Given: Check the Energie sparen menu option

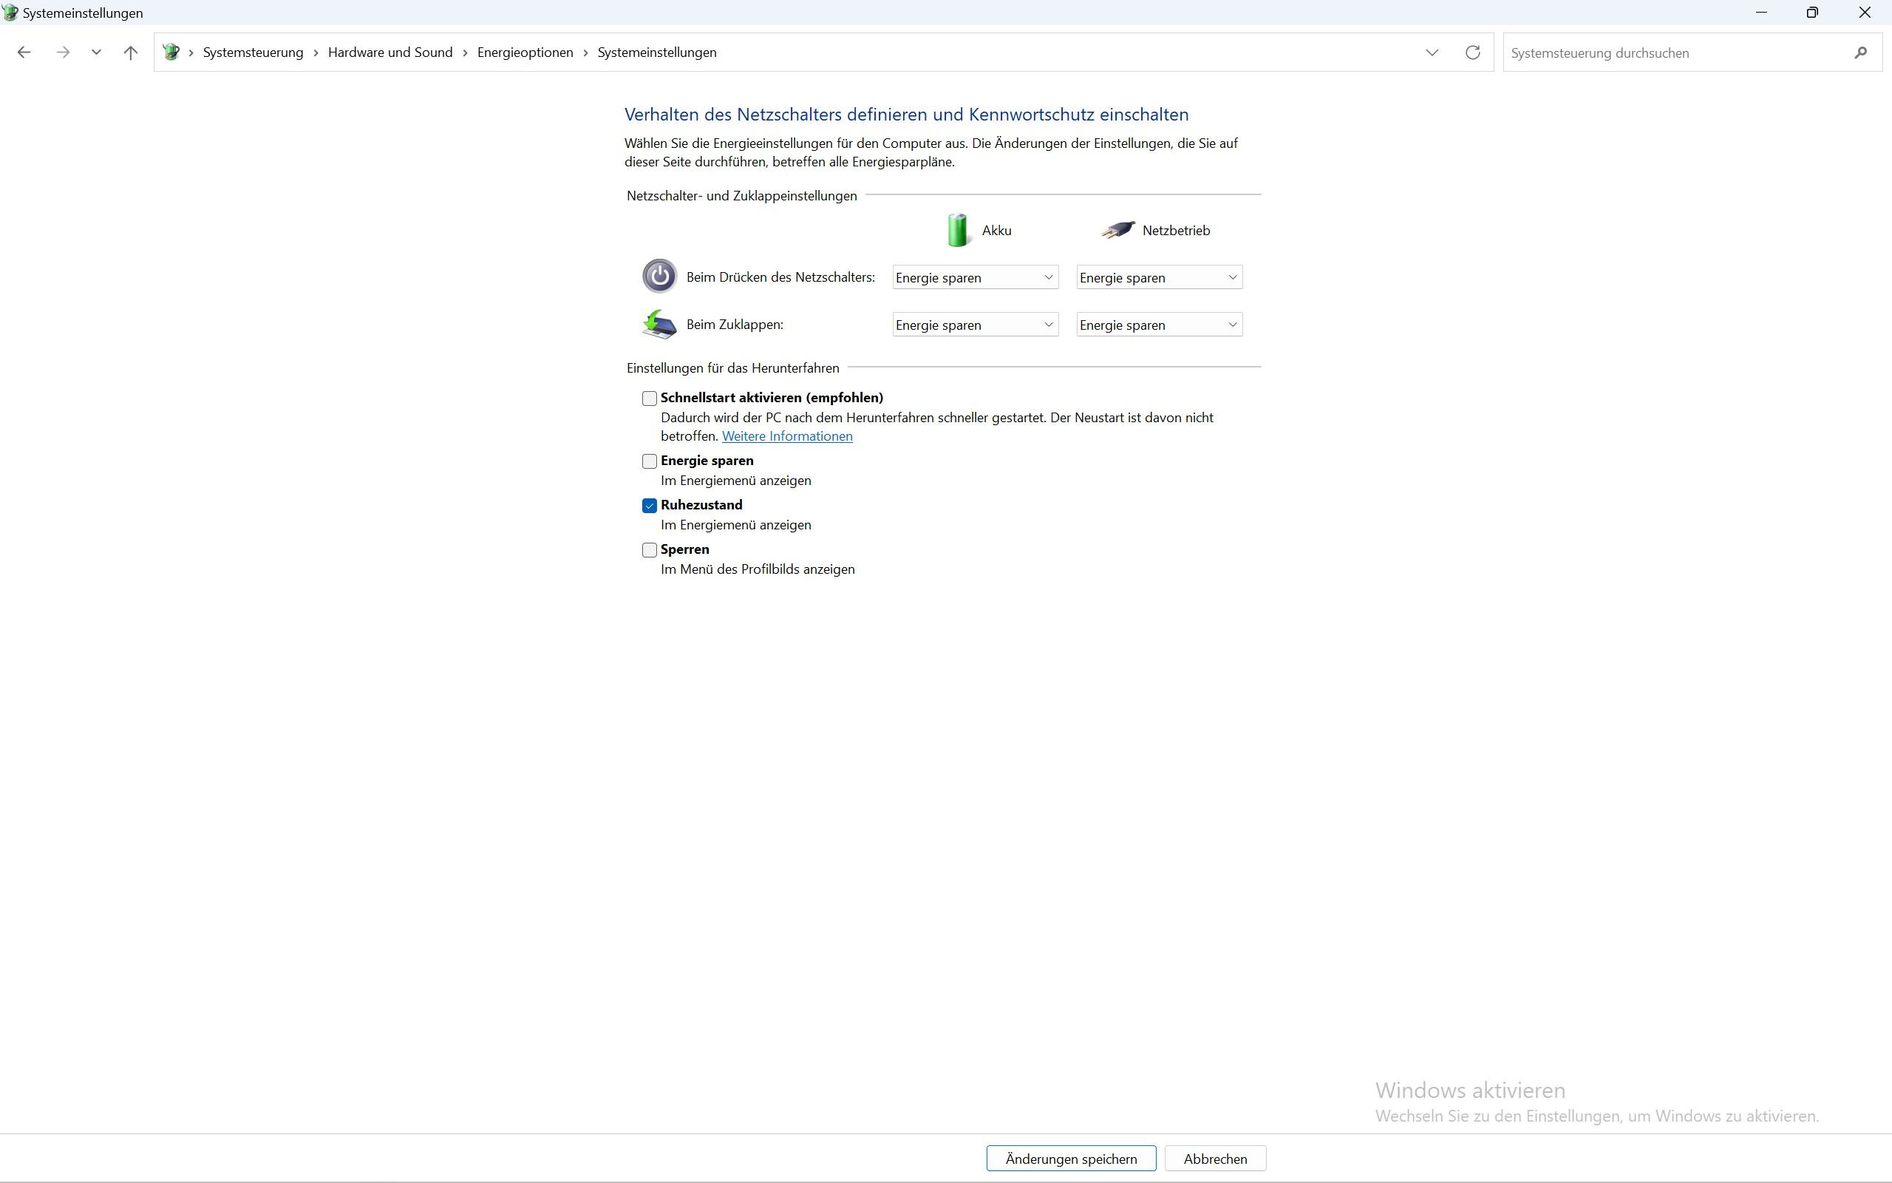Looking at the screenshot, I should point(649,461).
